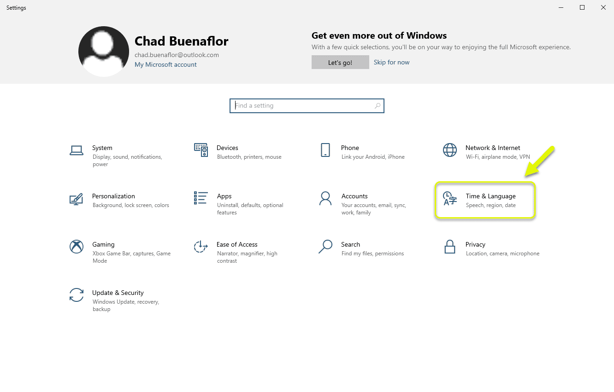The width and height of the screenshot is (614, 392).
Task: Maximize the Settings window
Action: 582,7
